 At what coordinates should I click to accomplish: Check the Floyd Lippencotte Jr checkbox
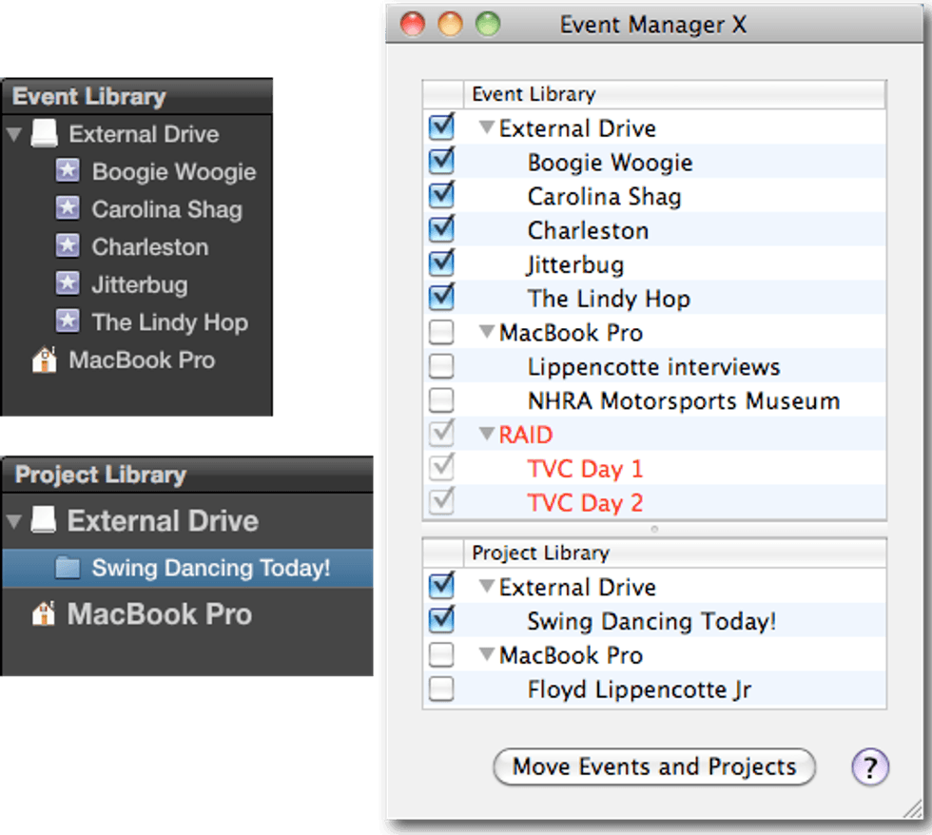coord(441,689)
